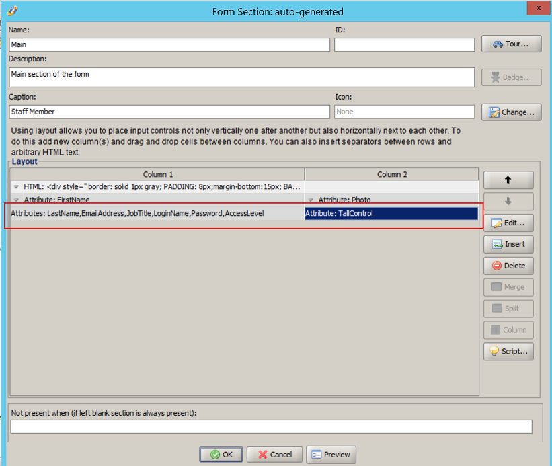The height and width of the screenshot is (466, 552).
Task: Preview the form section
Action: (331, 455)
